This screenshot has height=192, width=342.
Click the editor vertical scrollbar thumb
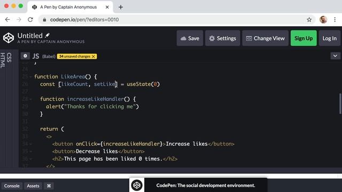[x=340, y=103]
